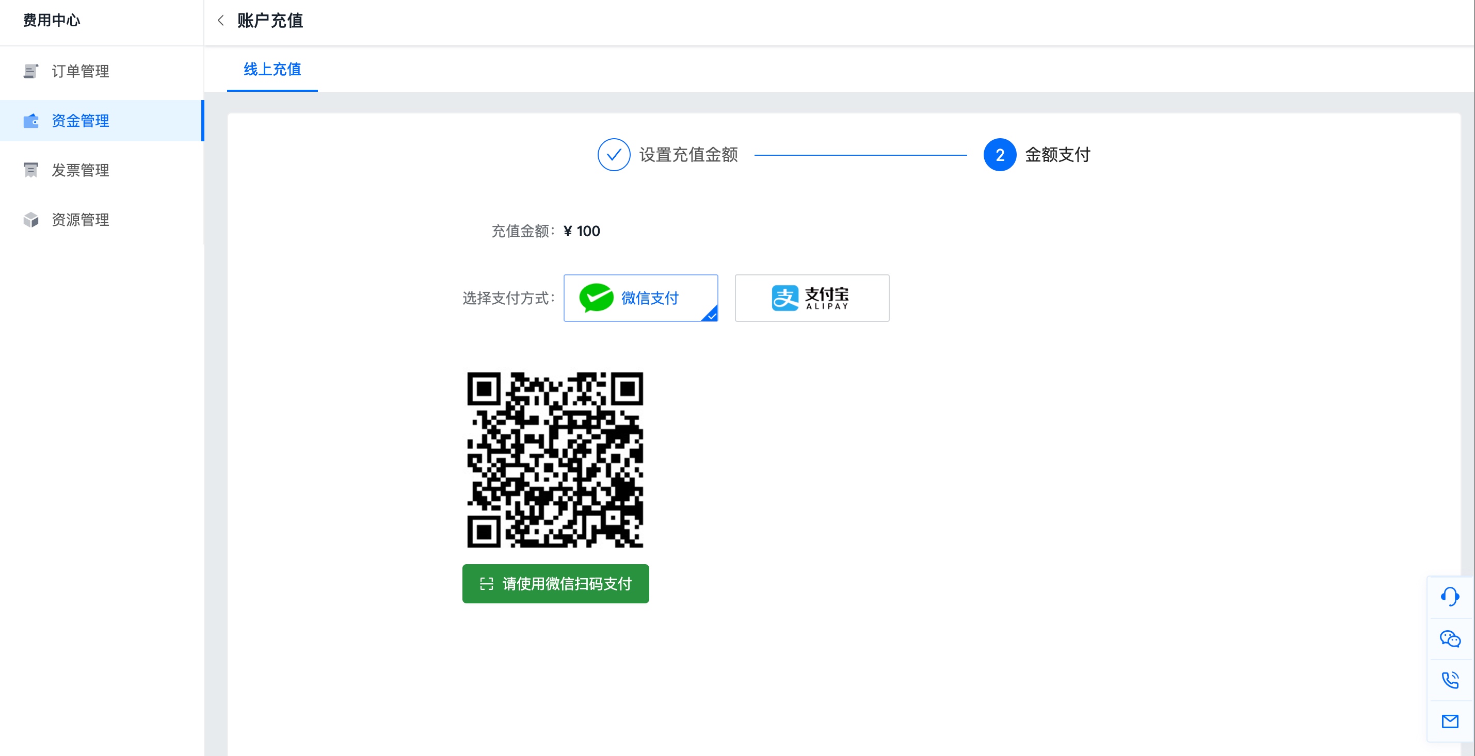Viewport: 1475px width, 756px height.
Task: Open 订单管理 in the sidebar
Action: click(x=102, y=71)
